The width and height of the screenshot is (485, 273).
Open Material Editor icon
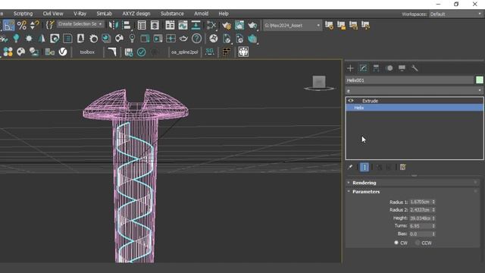(x=211, y=25)
